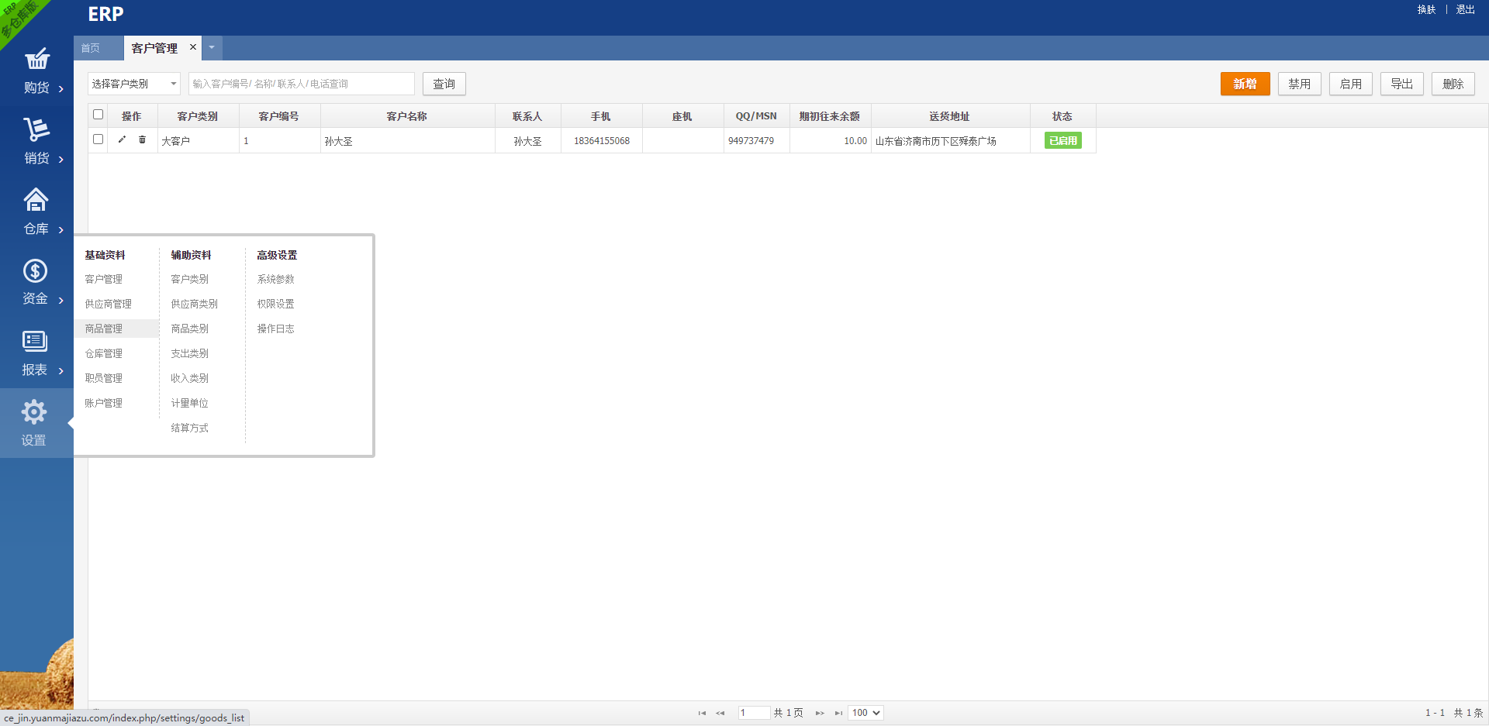Sort by 客户编号 column header
Screen dimensions: 1489x726
click(279, 116)
